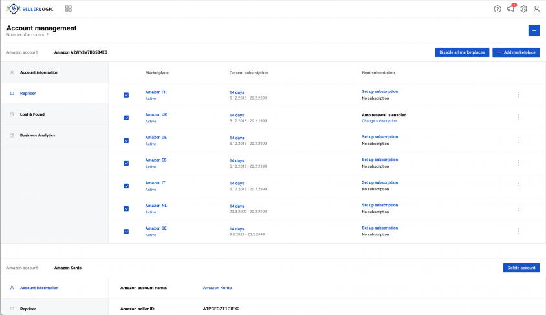The width and height of the screenshot is (546, 315).
Task: Click Disable all marketplaces button
Action: pos(462,52)
